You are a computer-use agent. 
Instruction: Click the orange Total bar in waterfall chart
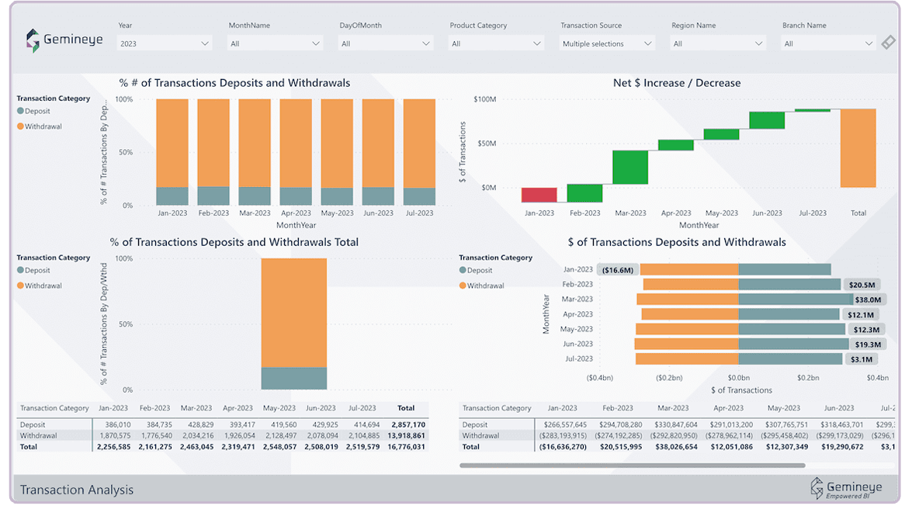pos(858,147)
